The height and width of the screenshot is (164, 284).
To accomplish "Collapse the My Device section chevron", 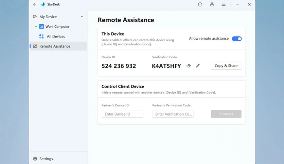I will click(x=82, y=17).
